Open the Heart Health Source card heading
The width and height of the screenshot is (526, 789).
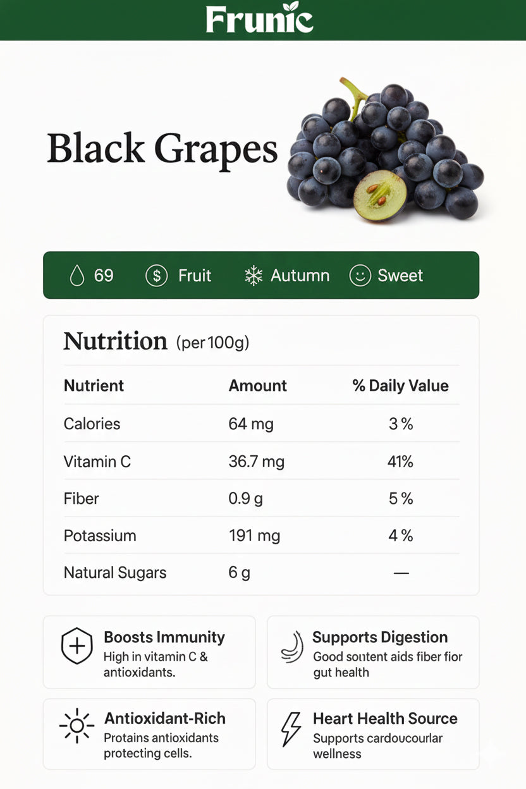(x=385, y=718)
